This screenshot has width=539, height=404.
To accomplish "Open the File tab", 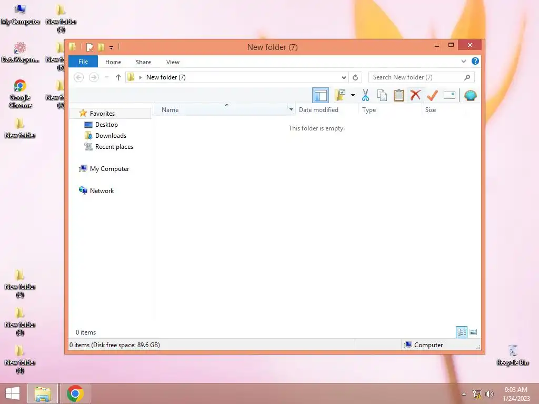I will coord(83,62).
